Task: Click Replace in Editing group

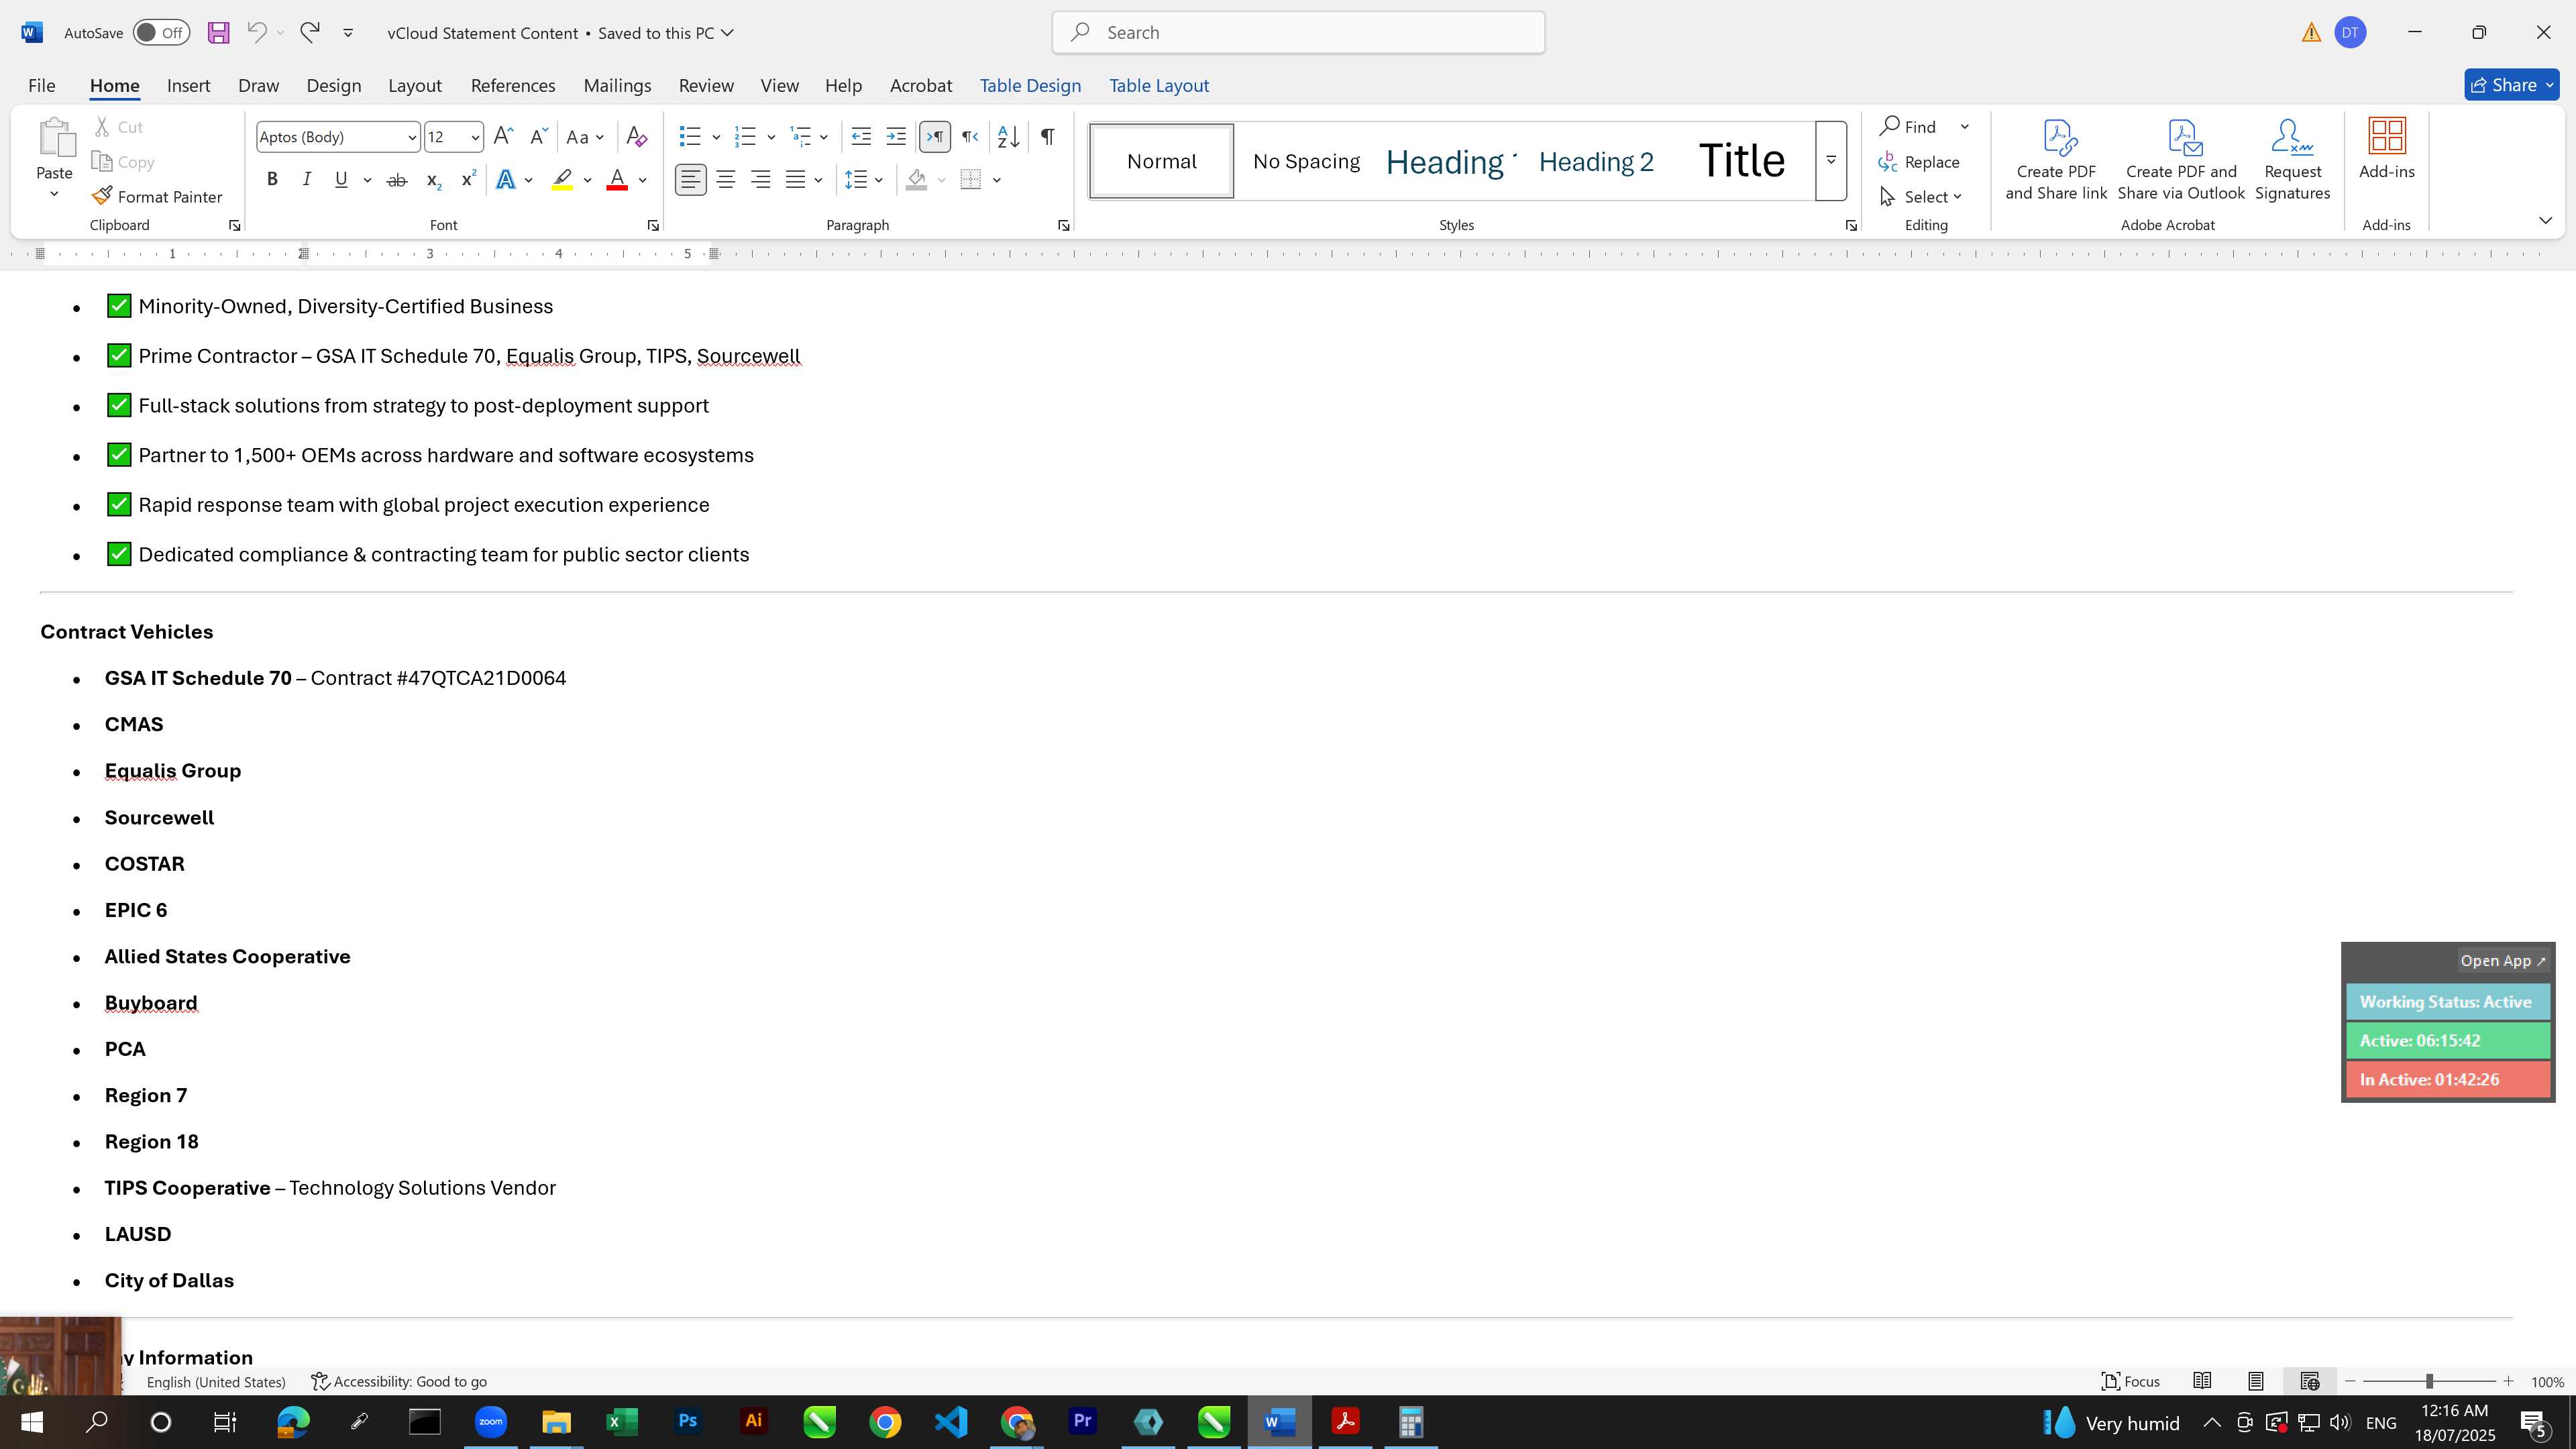Action: (x=1920, y=162)
